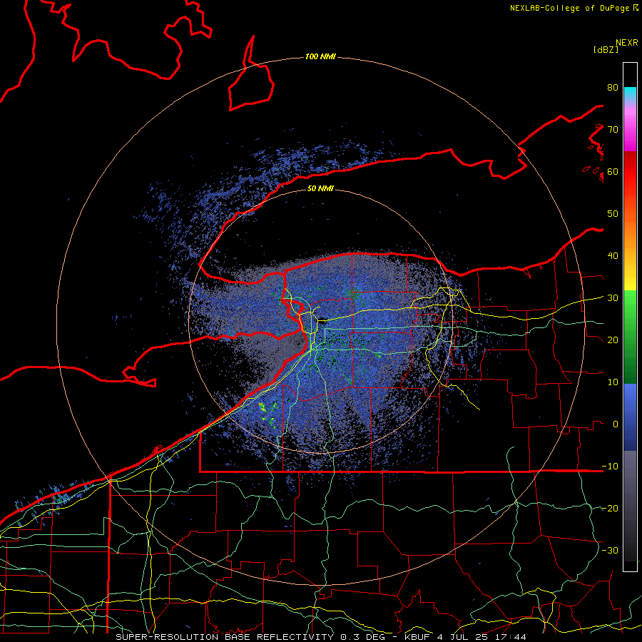Click the -10 value on the dBZ scale
This screenshot has height=642, width=642.
[x=610, y=467]
